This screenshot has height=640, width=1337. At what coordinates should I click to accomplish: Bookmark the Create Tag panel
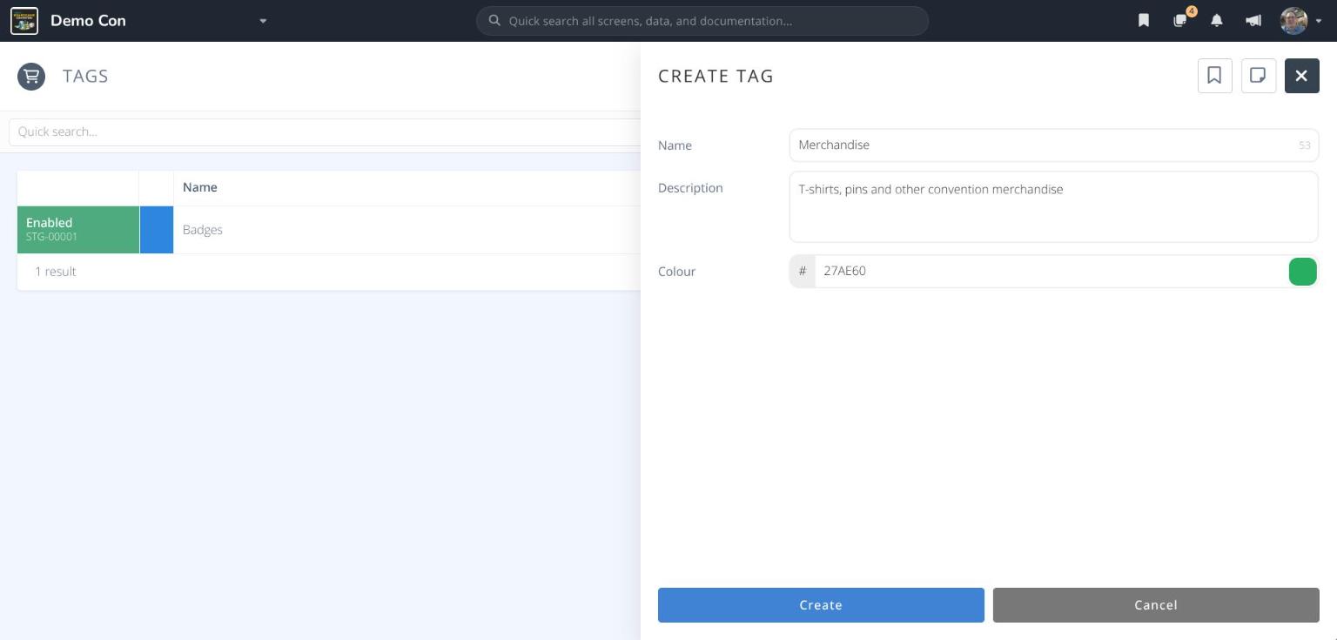pyautogui.click(x=1214, y=76)
